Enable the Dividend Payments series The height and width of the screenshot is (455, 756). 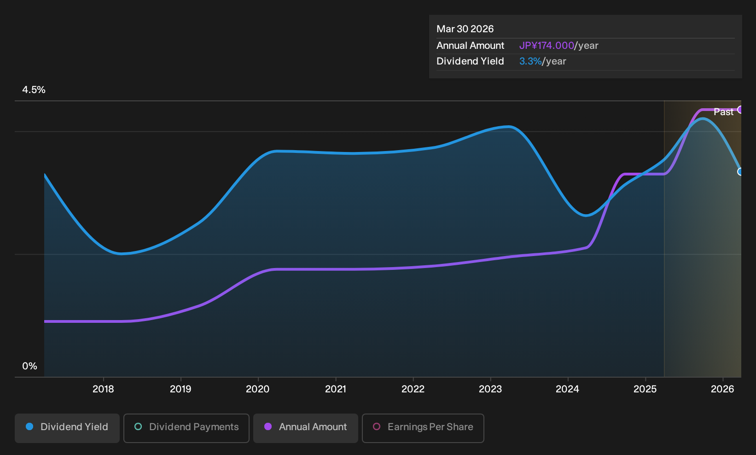[186, 428]
